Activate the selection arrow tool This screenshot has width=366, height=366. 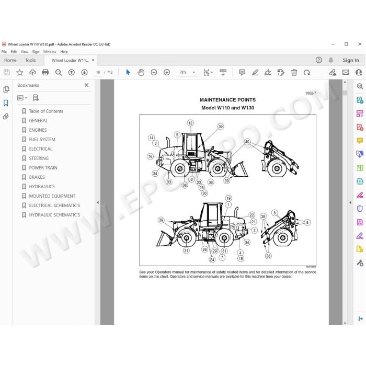pos(128,72)
